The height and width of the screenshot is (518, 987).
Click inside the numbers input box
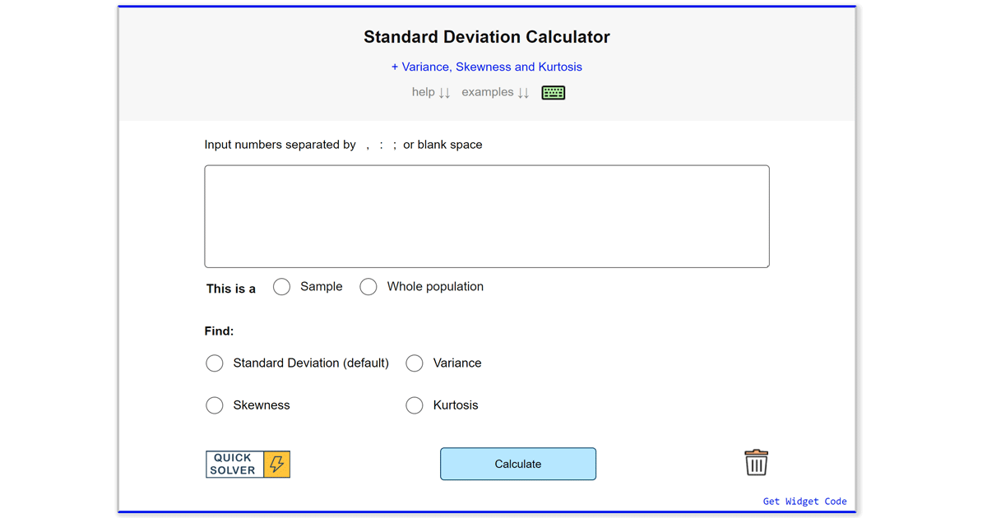pos(486,215)
